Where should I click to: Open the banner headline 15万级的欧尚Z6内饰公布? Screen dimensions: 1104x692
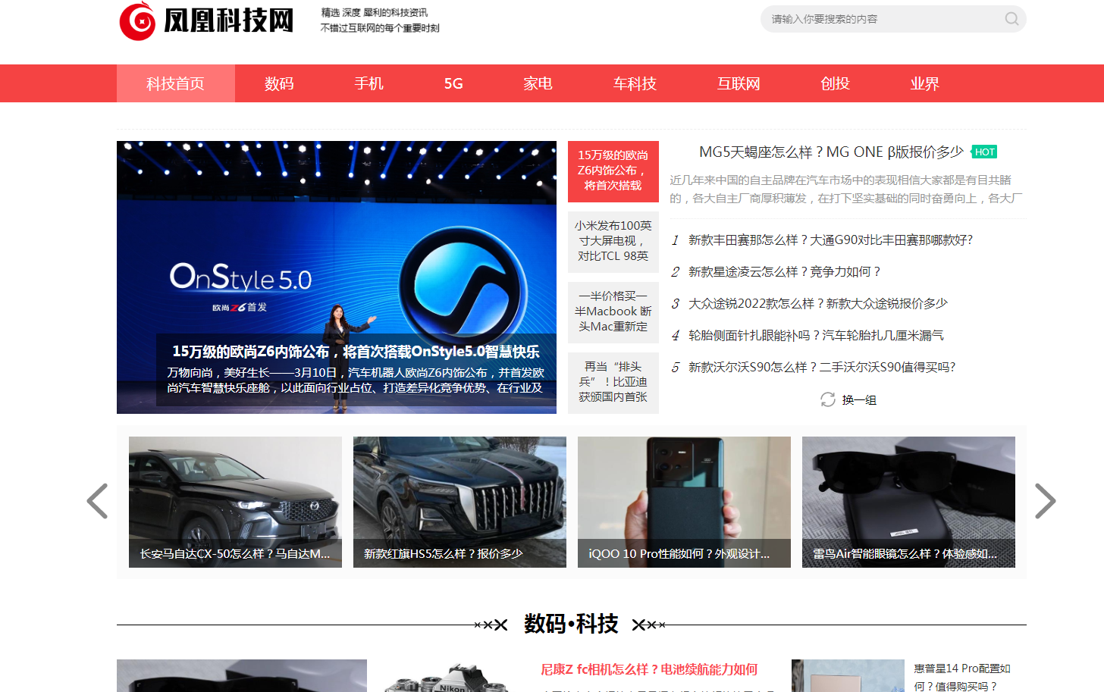tap(356, 352)
